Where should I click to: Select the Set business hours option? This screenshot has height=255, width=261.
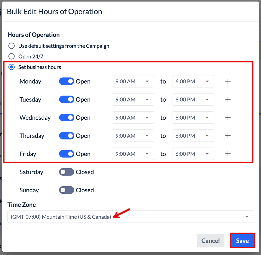(x=11, y=67)
